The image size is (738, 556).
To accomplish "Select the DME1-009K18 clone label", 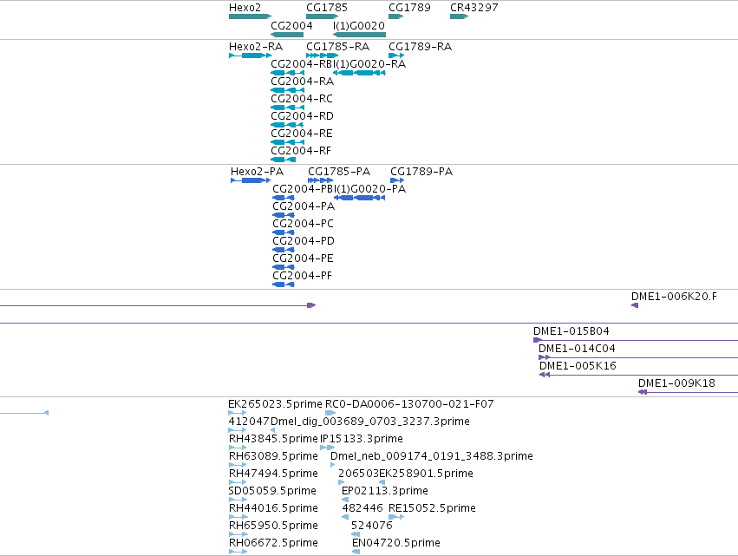I will point(676,383).
